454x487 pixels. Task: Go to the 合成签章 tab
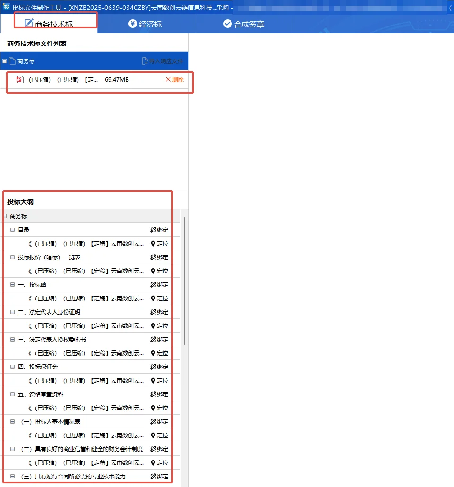(x=243, y=24)
